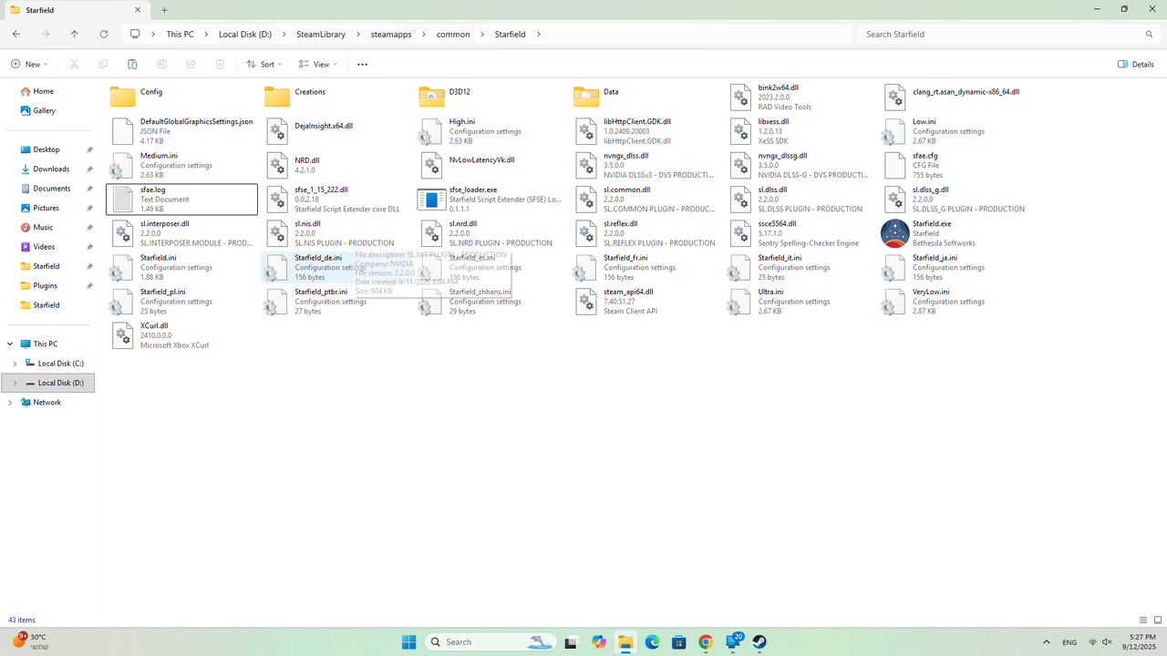Open Google Chrome from the taskbar
This screenshot has height=656, width=1167.
point(706,641)
